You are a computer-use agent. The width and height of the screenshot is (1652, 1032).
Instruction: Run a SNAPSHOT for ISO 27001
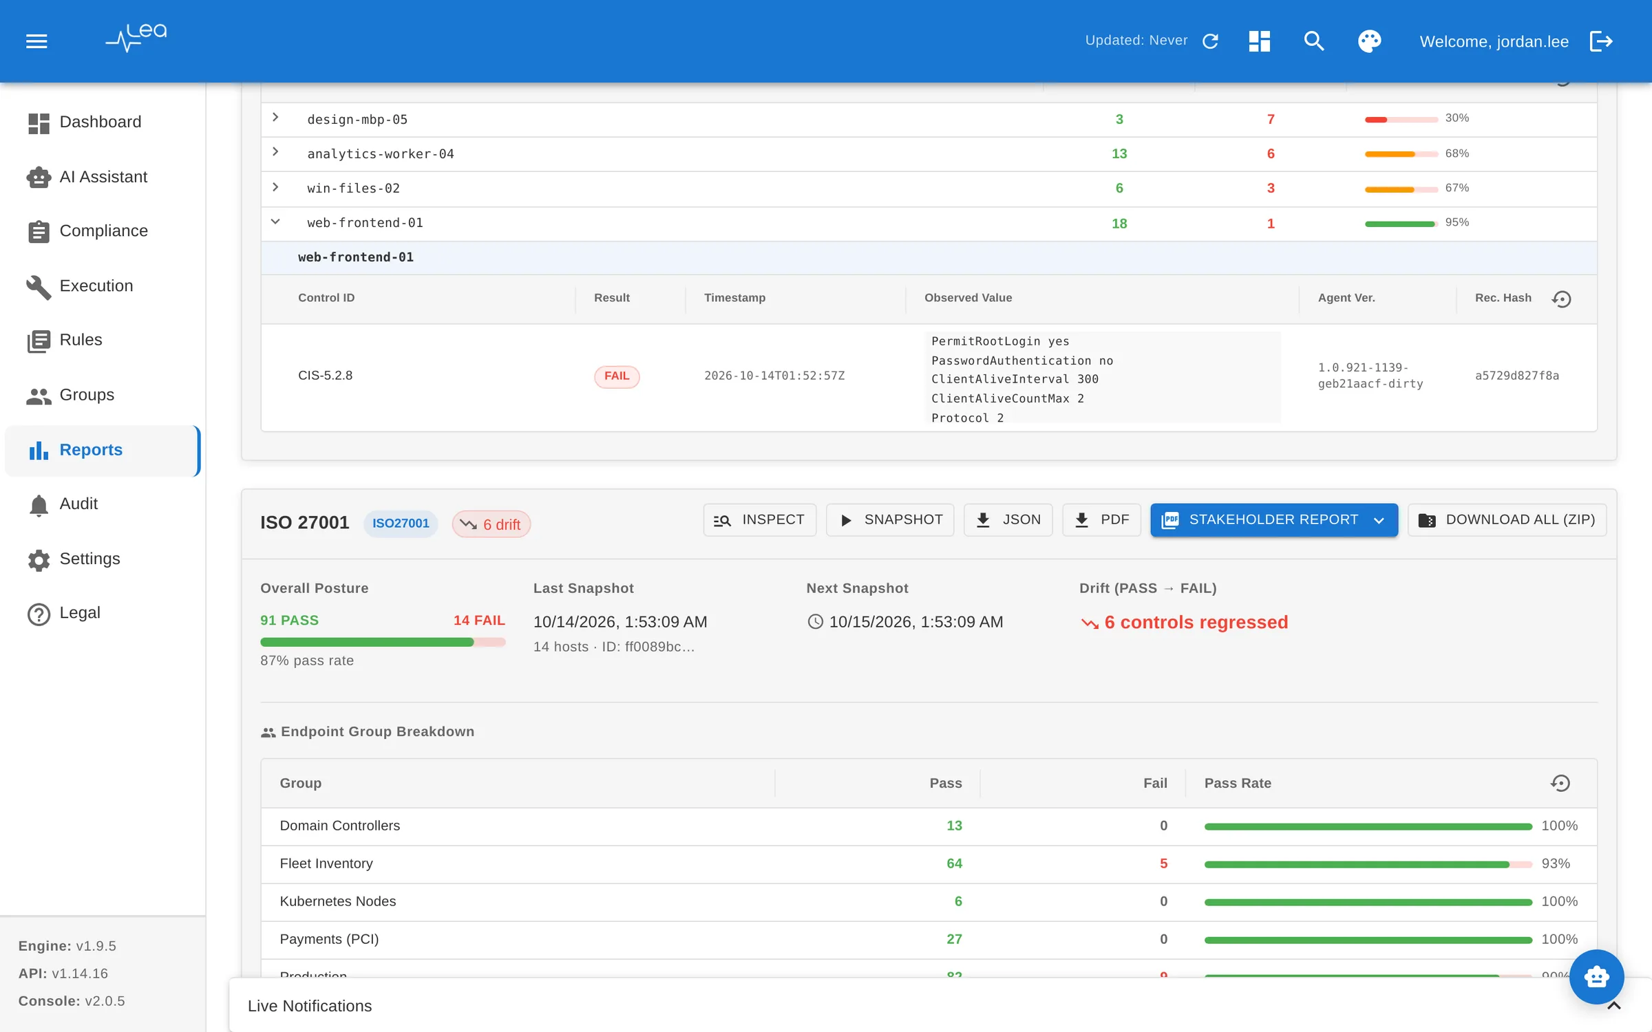(890, 520)
